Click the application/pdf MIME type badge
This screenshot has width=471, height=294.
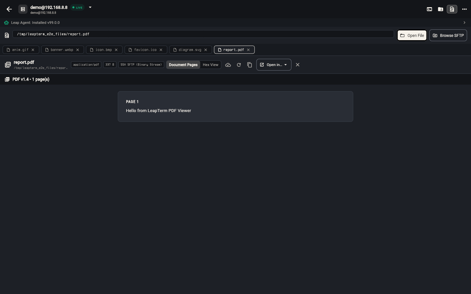pyautogui.click(x=86, y=65)
